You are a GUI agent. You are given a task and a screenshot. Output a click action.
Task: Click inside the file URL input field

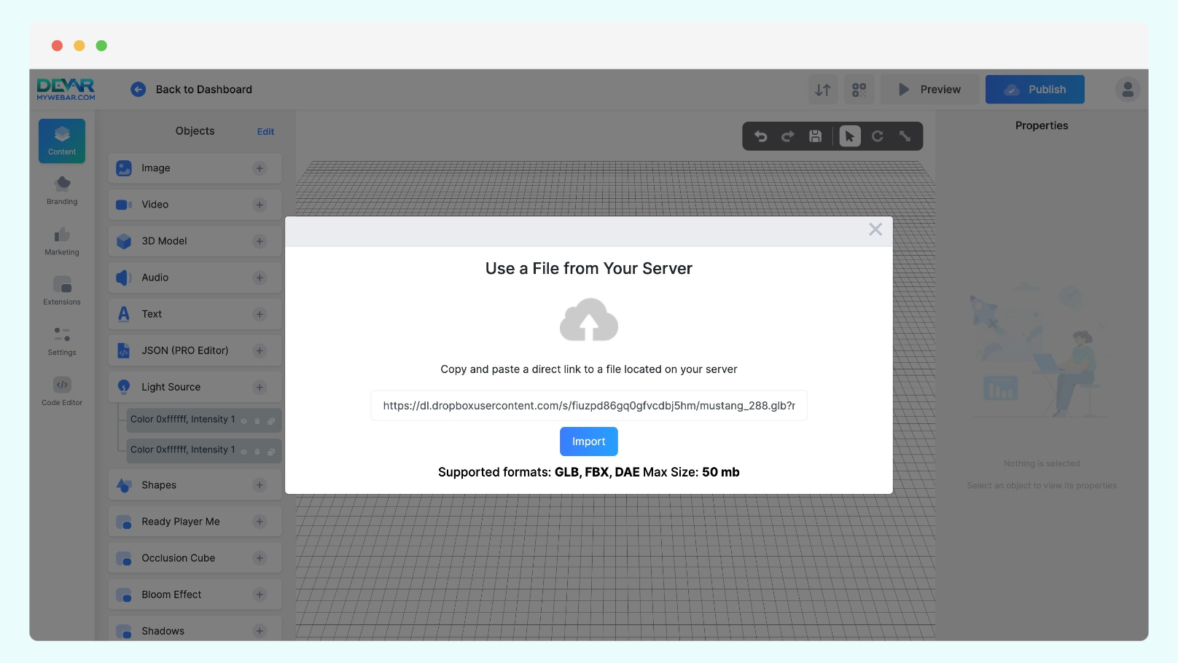pos(588,405)
